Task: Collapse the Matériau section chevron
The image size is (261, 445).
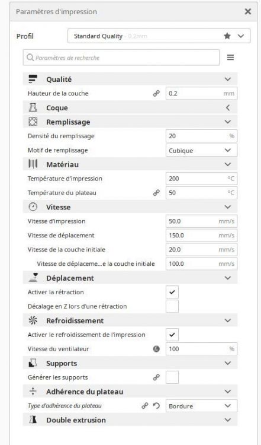Action: point(228,164)
